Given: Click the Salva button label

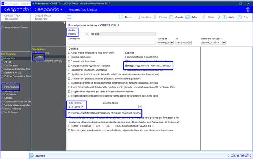Looking at the screenshot, I should click(194, 17).
